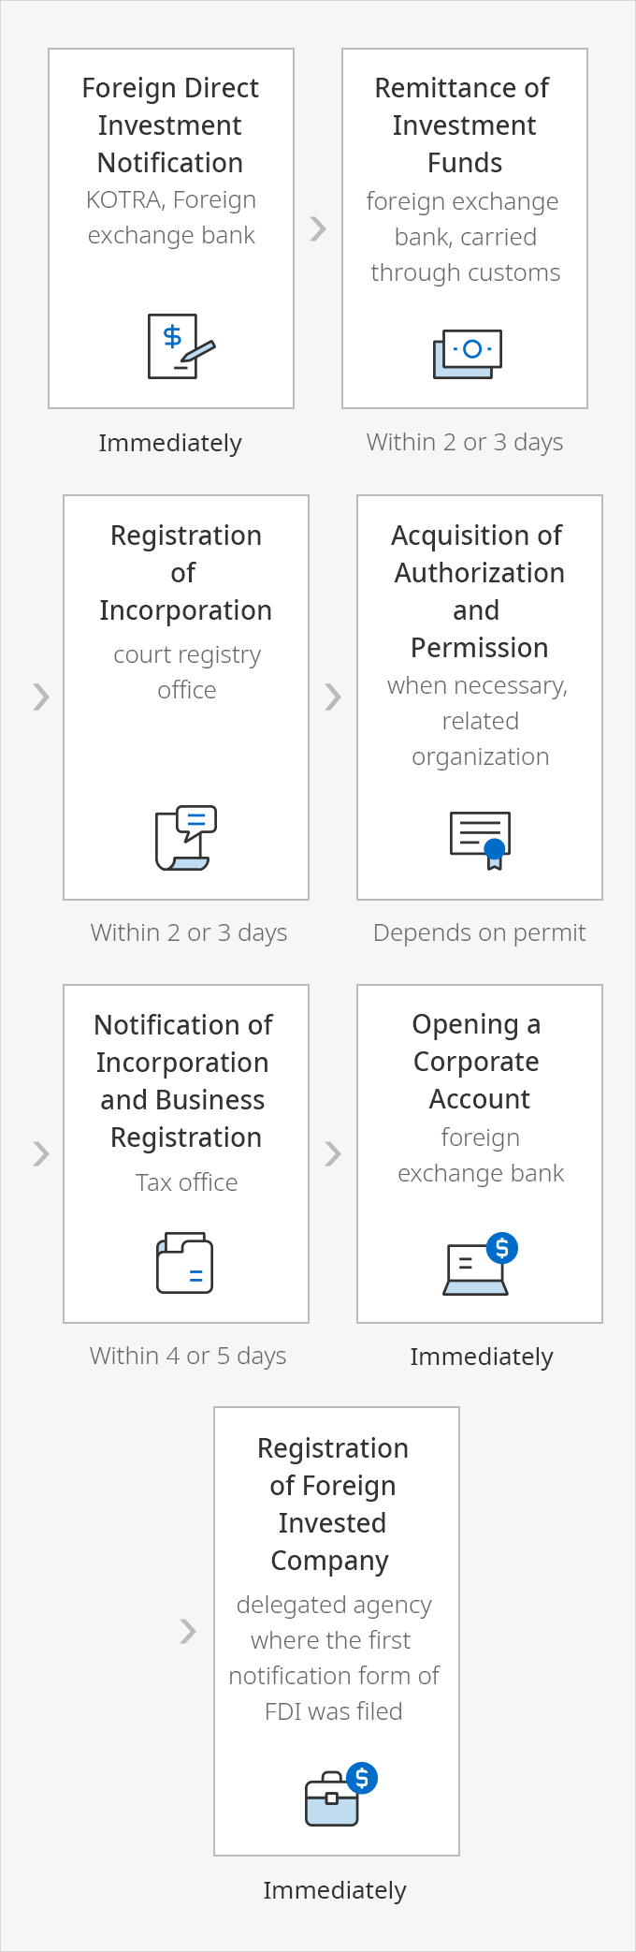Click the chevron left of Registration of Incorporation
Screen dimensions: 636x1952
(x=40, y=697)
